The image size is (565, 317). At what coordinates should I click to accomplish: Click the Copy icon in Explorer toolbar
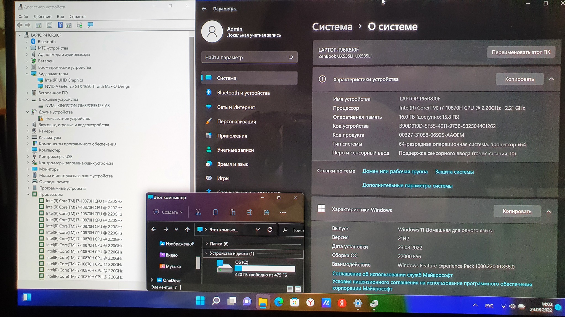(215, 212)
